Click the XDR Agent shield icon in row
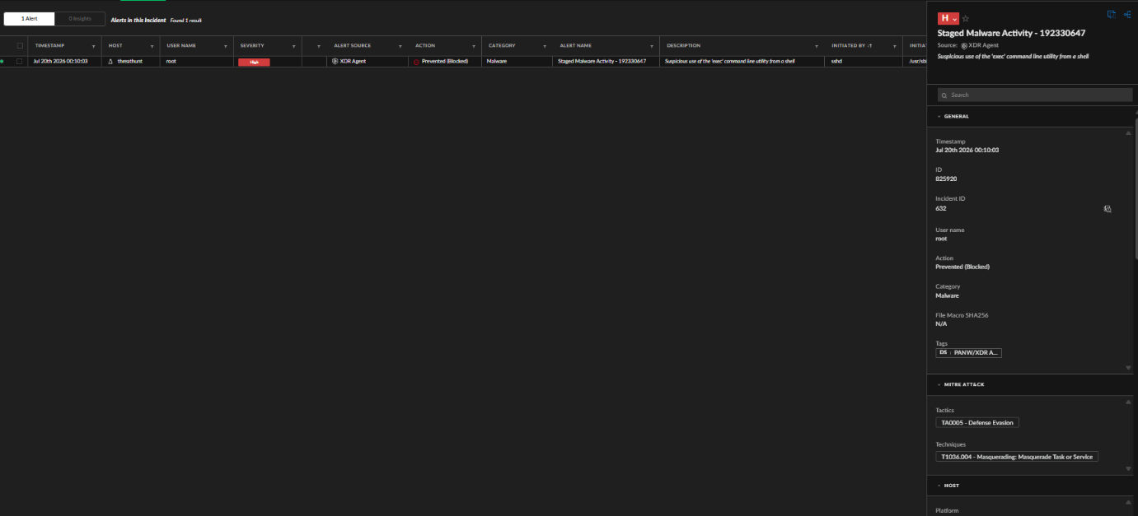 [x=335, y=62]
